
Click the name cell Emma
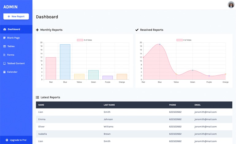[x=42, y=119]
